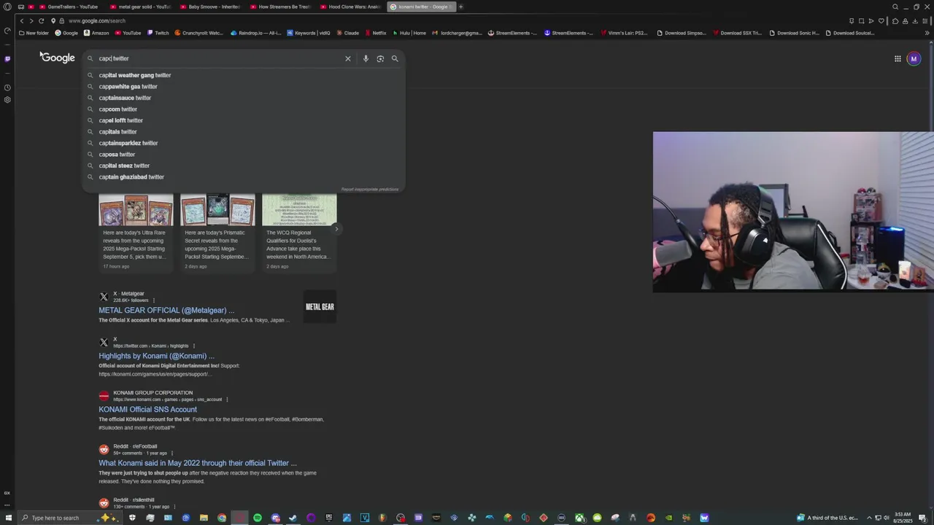Select suggestion captainsparklez twitter
This screenshot has height=525, width=934.
coord(128,143)
